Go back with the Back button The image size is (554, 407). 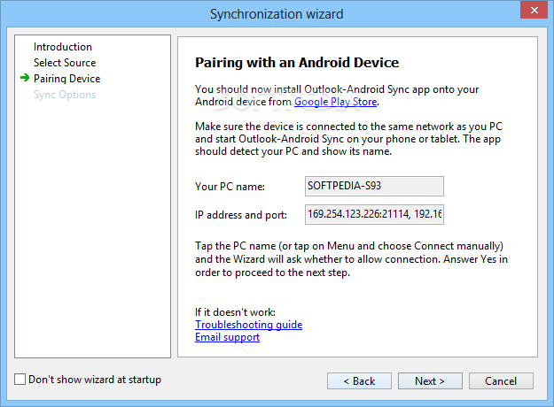[359, 381]
